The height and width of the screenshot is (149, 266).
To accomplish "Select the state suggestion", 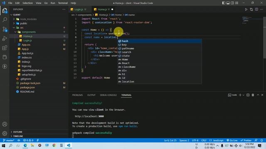I will (160, 56).
